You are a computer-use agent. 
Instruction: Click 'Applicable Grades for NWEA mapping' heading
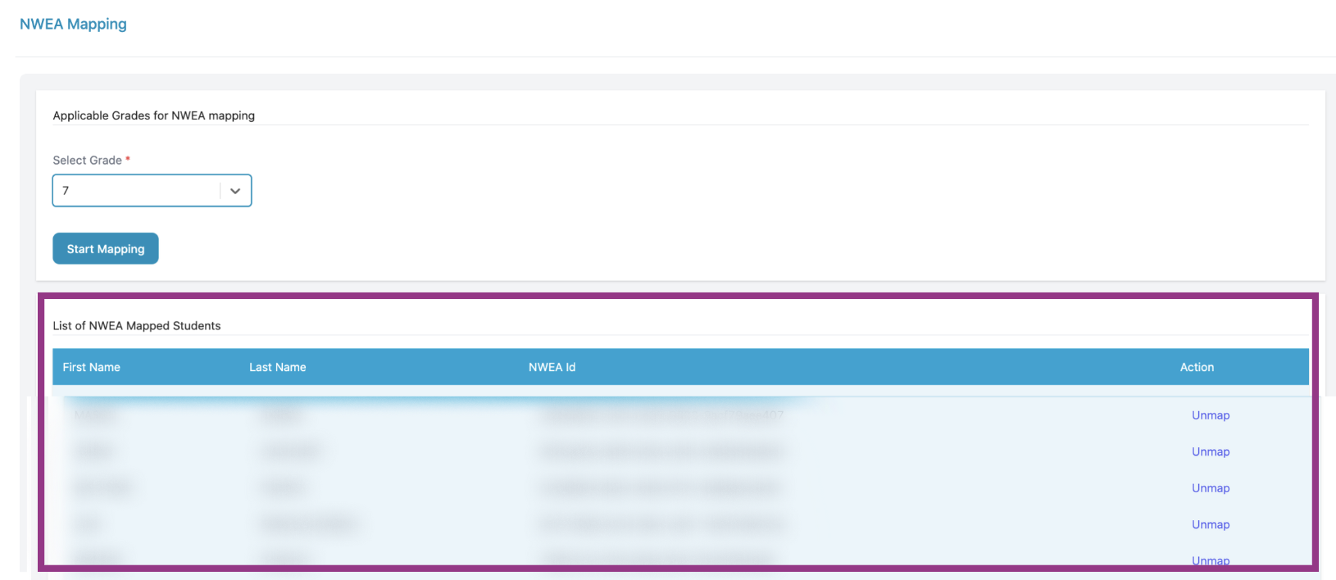154,116
